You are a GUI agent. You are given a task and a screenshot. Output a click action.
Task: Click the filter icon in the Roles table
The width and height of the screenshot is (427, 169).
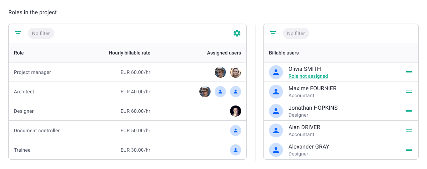[18, 33]
